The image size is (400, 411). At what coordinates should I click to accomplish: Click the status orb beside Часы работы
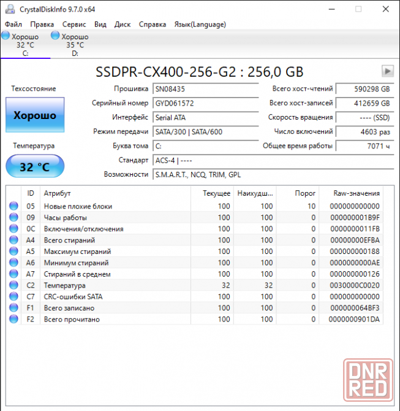click(13, 218)
